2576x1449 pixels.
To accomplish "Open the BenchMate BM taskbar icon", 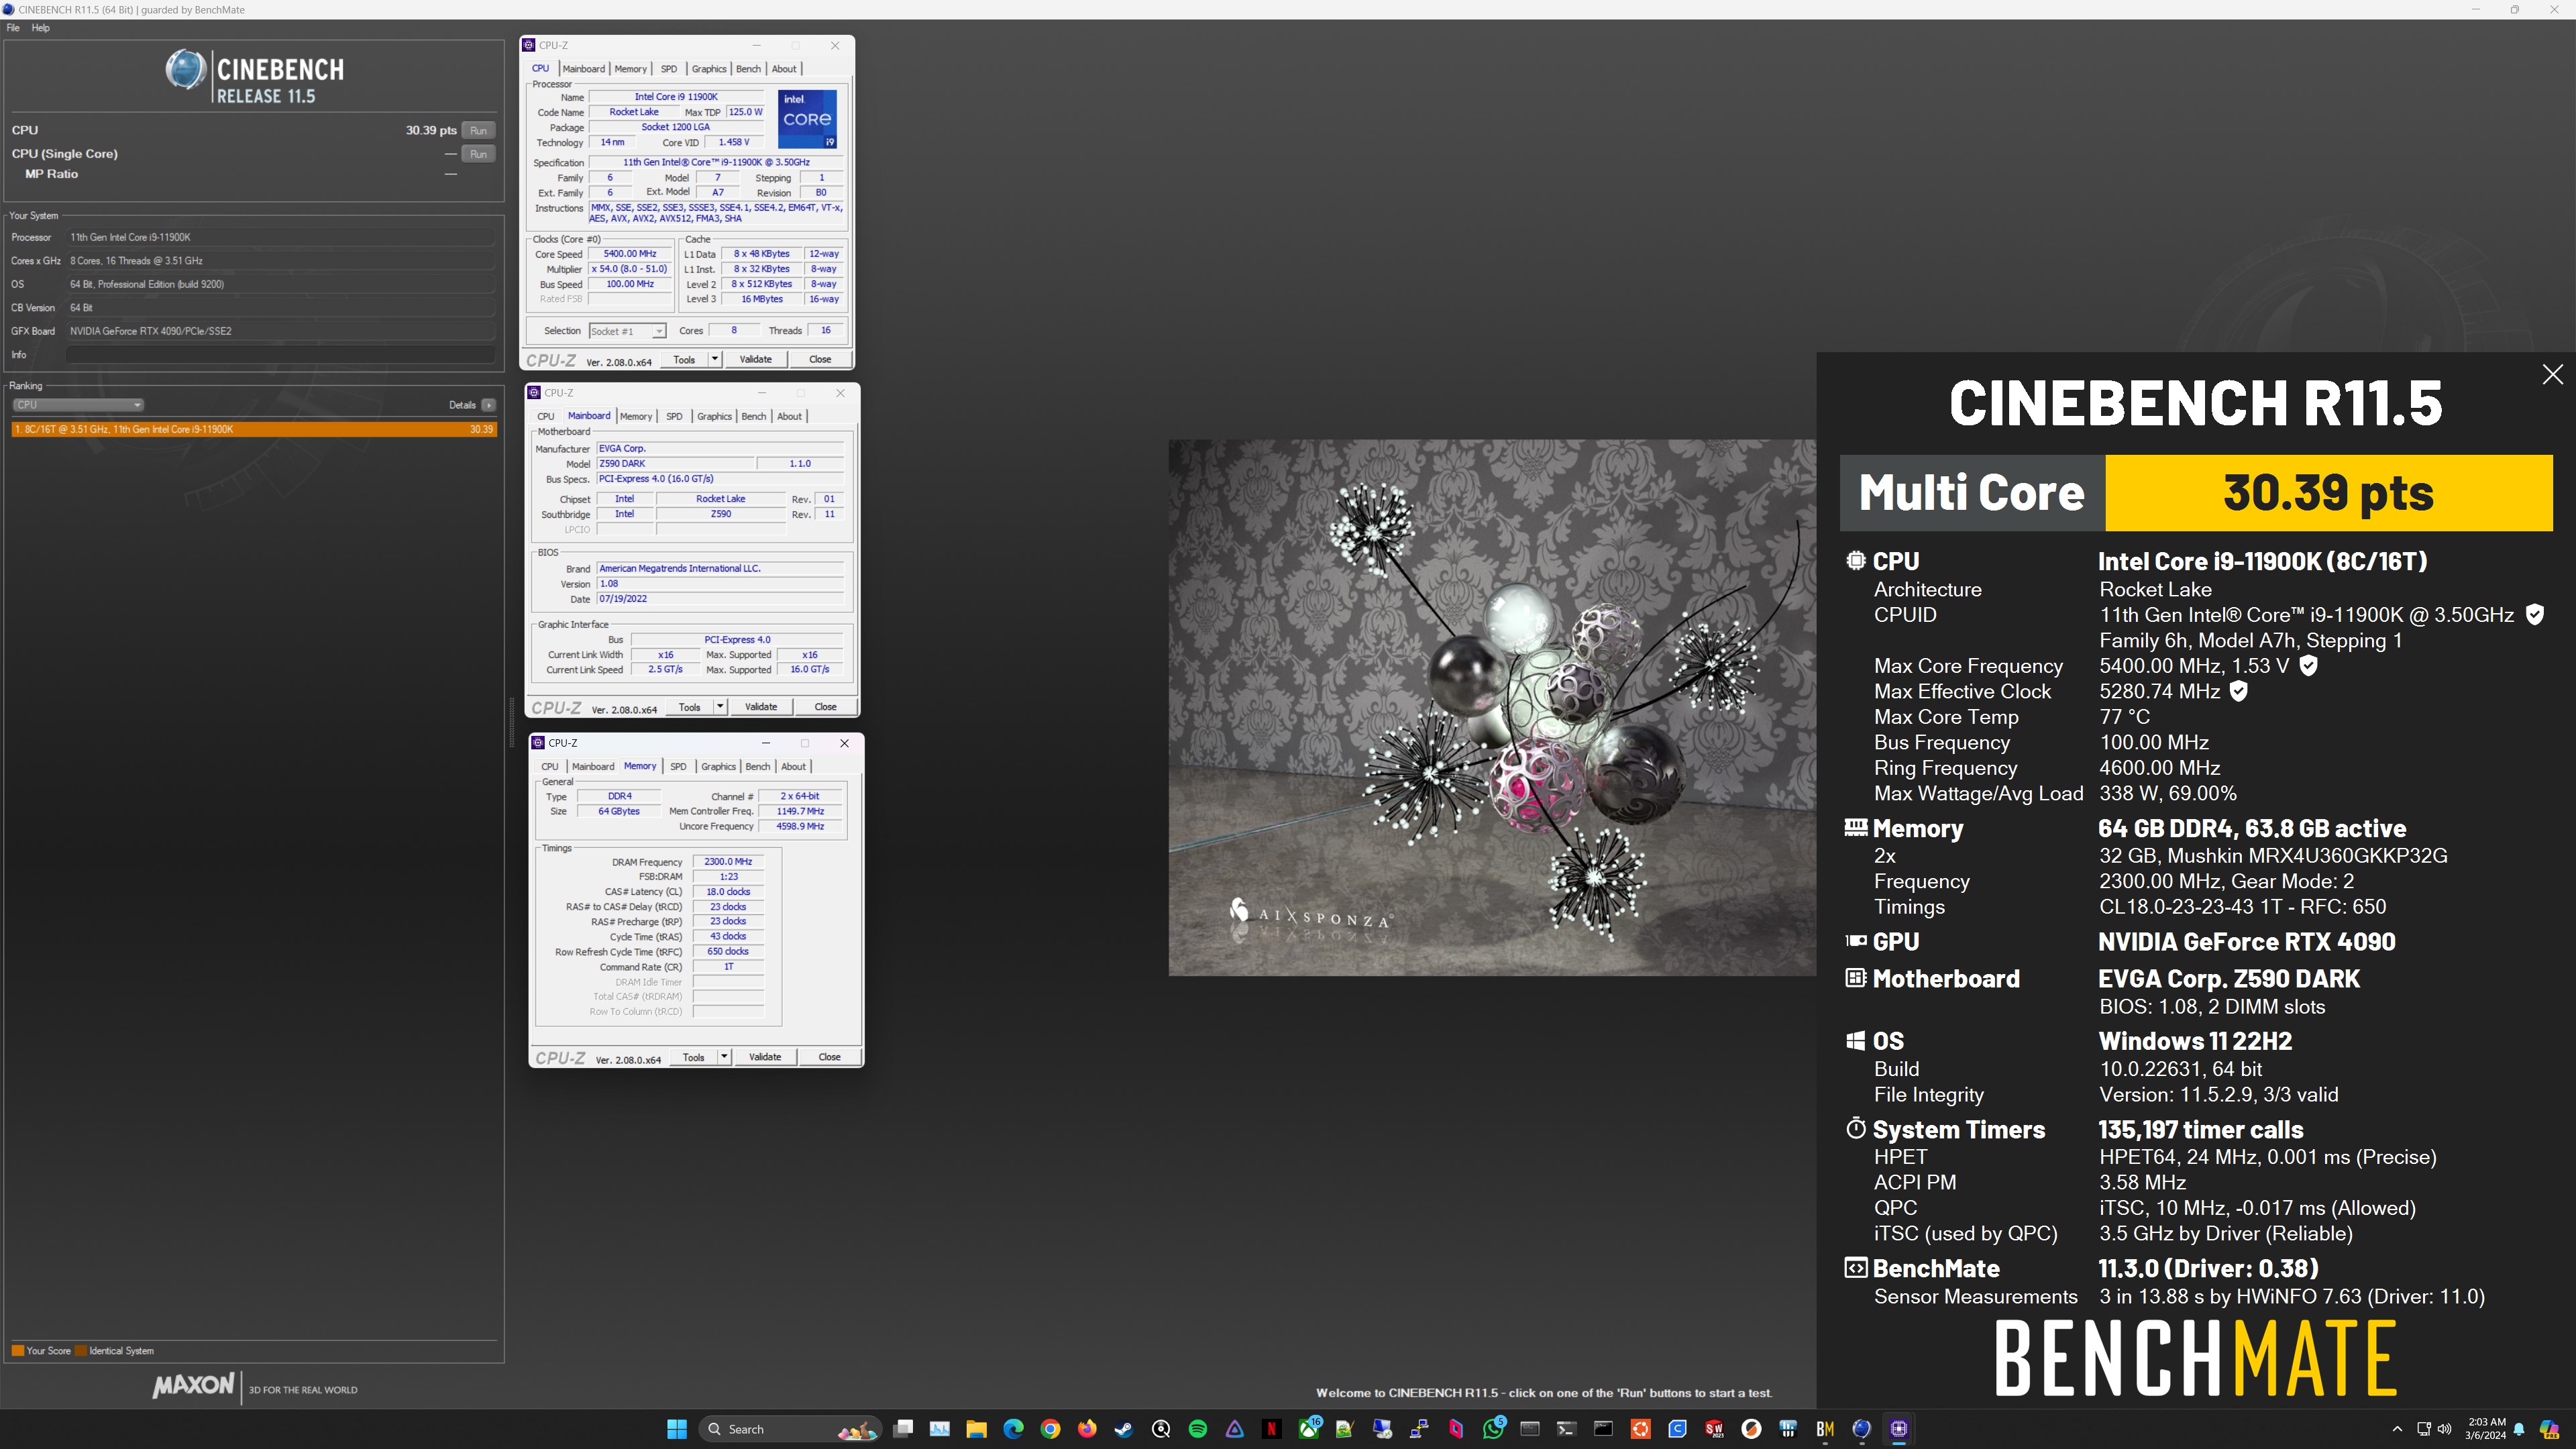I will tap(1825, 1429).
